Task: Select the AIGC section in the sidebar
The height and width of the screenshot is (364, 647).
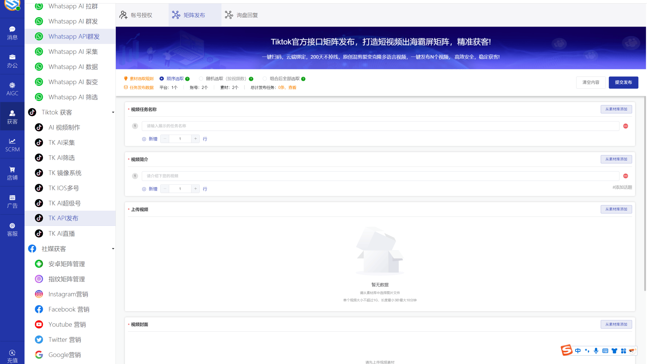Action: pyautogui.click(x=12, y=88)
